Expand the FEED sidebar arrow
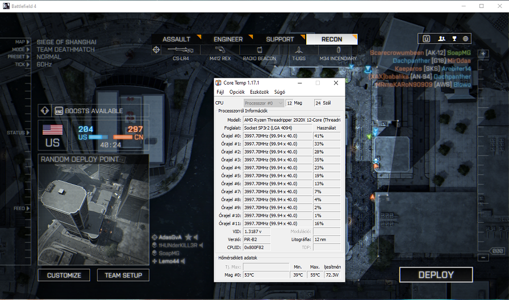The image size is (509, 300). point(28,209)
